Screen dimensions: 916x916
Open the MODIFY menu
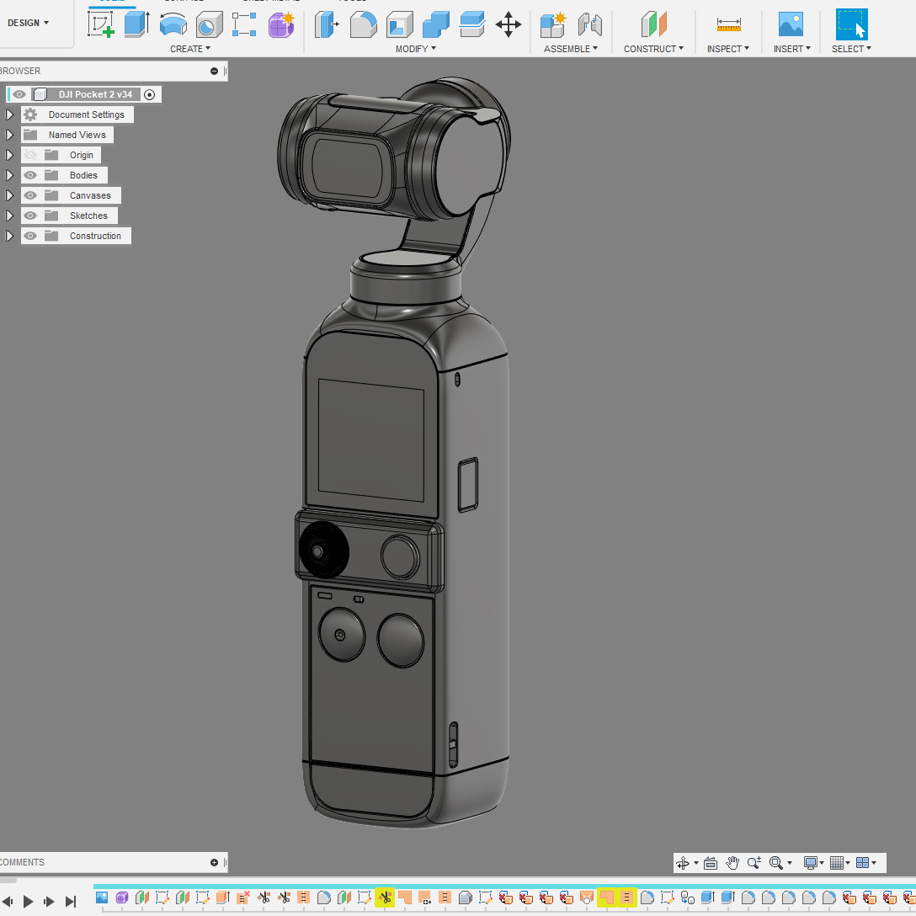click(416, 49)
